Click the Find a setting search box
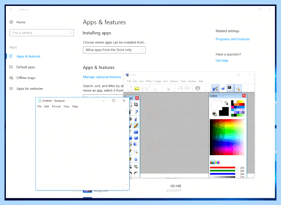 42,33
